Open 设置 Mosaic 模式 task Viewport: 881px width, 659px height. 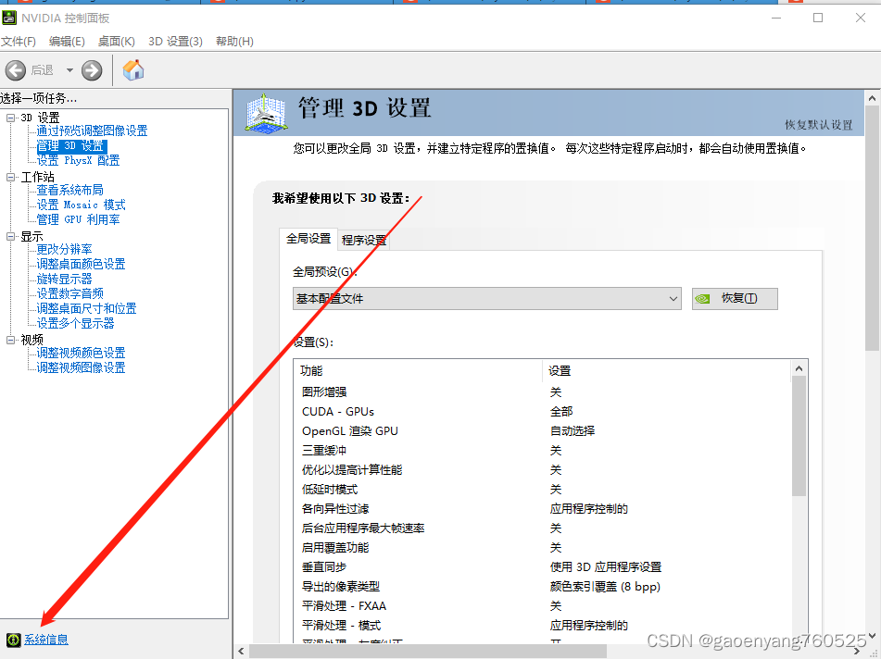(x=81, y=205)
